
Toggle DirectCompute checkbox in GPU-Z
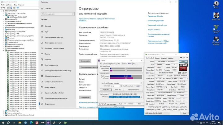tap(169, 107)
